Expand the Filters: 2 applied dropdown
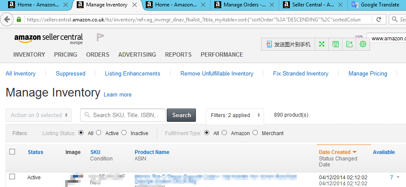406x187 pixels. point(235,115)
